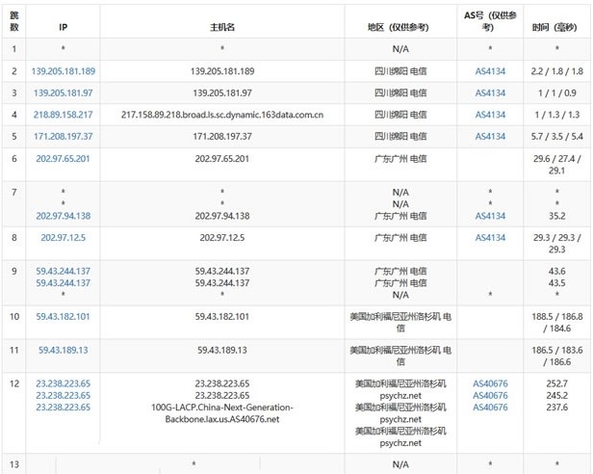
Task: Click the AS4134 link in hop 8 row
Action: (x=489, y=237)
